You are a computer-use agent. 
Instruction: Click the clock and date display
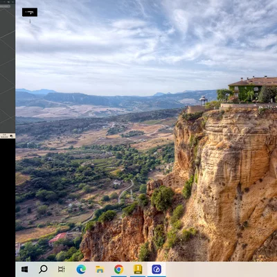pos(4,136)
